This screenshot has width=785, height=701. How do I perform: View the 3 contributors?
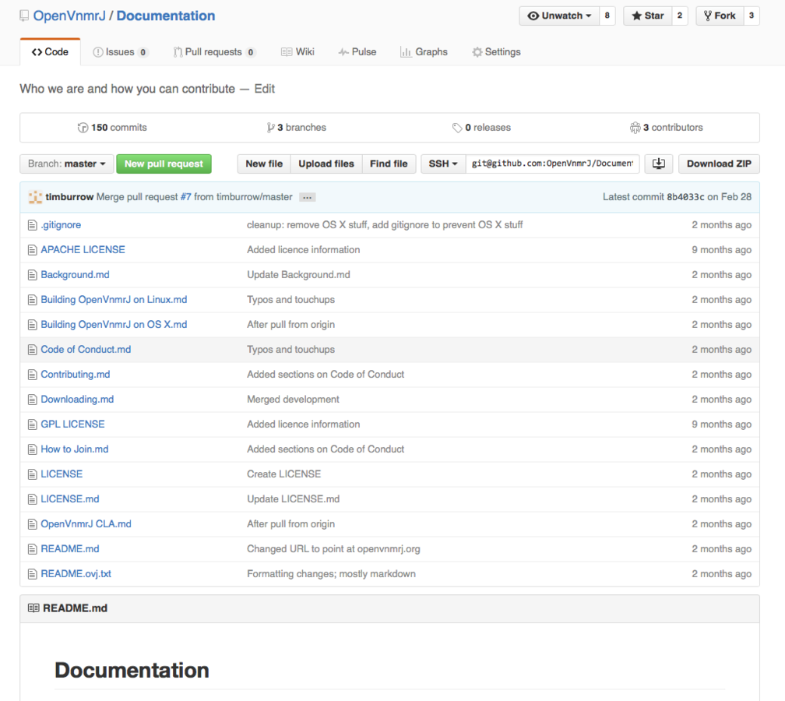point(667,128)
